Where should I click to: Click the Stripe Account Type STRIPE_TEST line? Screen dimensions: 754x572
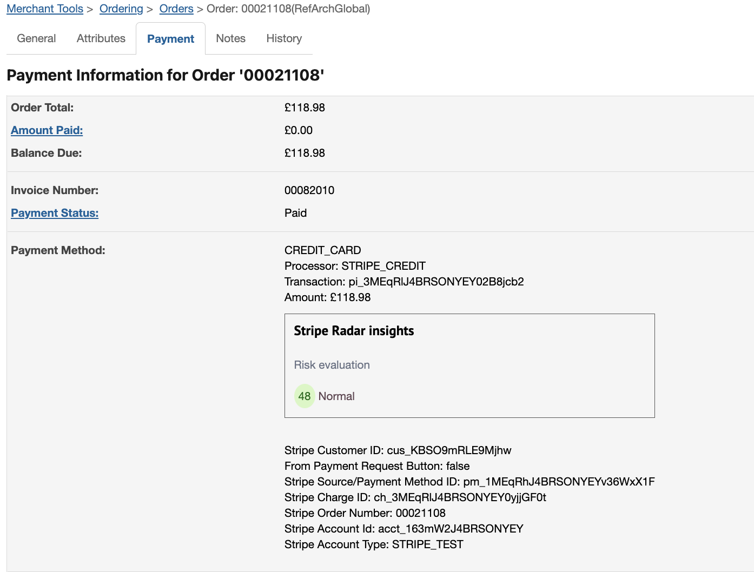coord(374,544)
